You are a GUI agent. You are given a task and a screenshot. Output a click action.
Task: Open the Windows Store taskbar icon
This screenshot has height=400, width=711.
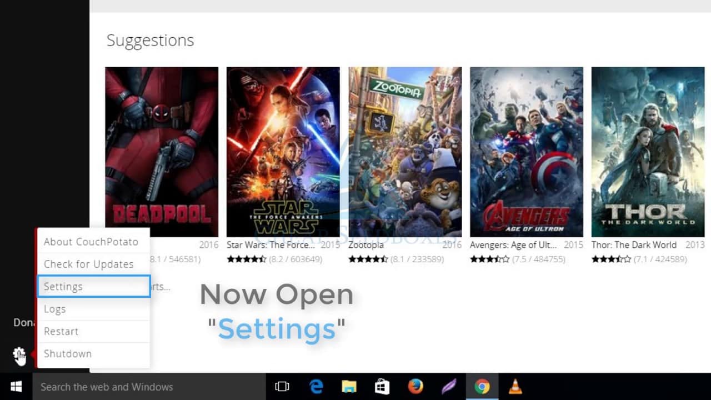[x=382, y=387]
